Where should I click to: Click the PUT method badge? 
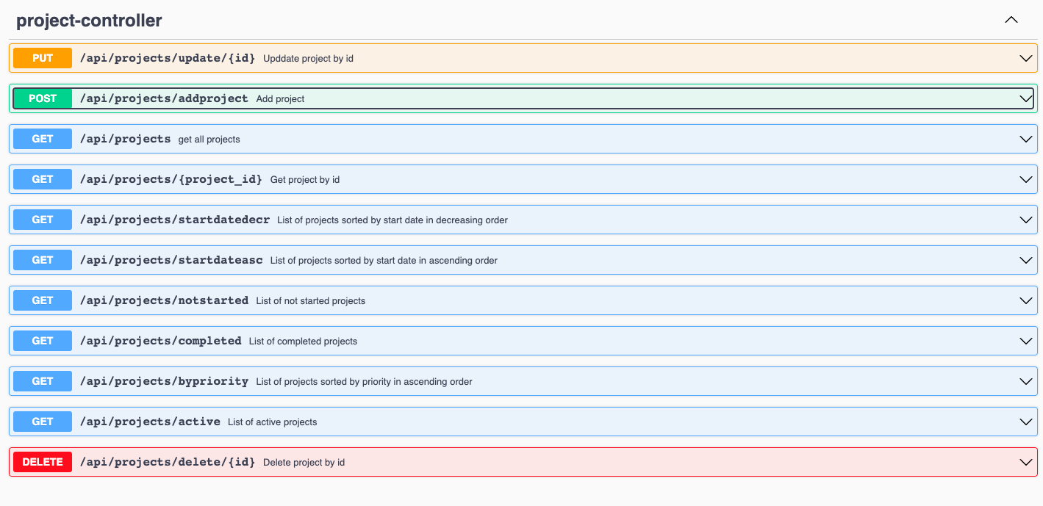point(43,58)
